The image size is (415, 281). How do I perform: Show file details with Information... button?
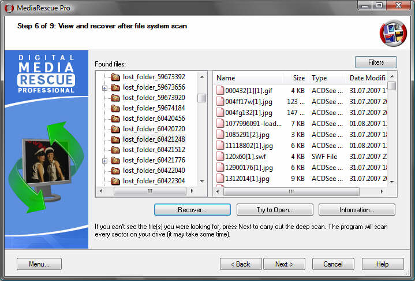(x=357, y=210)
